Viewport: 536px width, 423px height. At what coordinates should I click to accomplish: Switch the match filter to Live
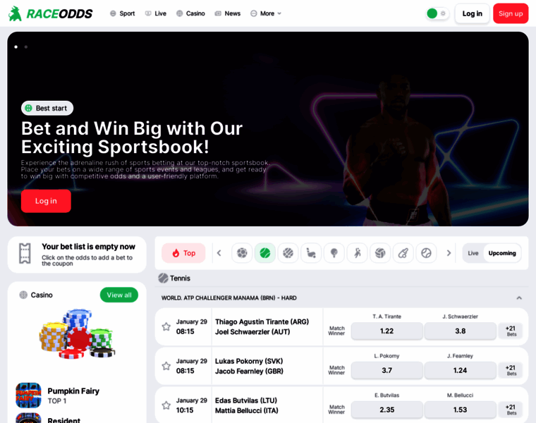(x=473, y=253)
